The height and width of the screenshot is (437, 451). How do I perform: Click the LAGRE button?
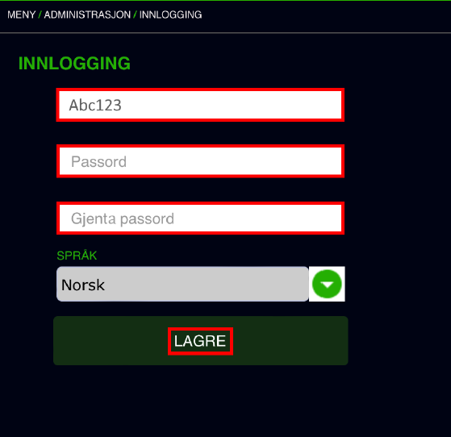click(200, 341)
